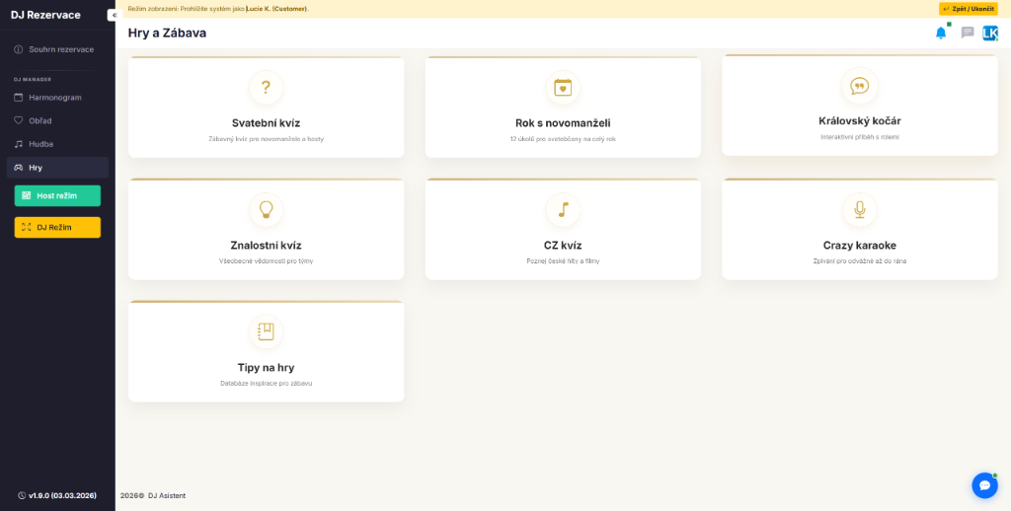This screenshot has width=1011, height=511.
Task: Open the DJ Rezervace logo link
Action: tap(45, 15)
